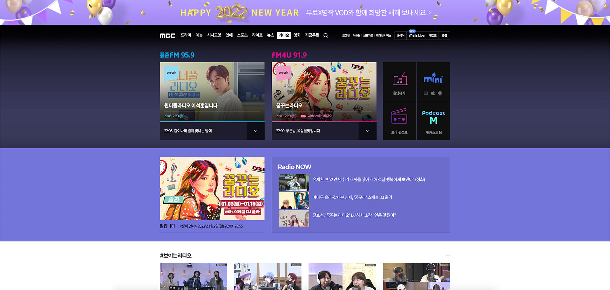The image size is (610, 290).
Task: Open the second 보이는라디오 video thumbnail
Action: coord(268,276)
